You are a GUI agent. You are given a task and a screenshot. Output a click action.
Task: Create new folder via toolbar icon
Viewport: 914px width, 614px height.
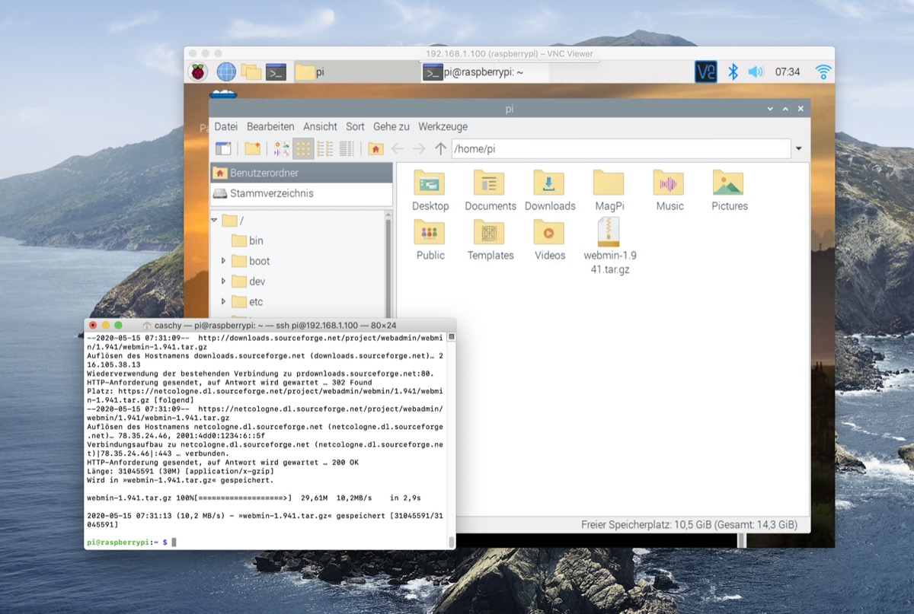click(252, 149)
